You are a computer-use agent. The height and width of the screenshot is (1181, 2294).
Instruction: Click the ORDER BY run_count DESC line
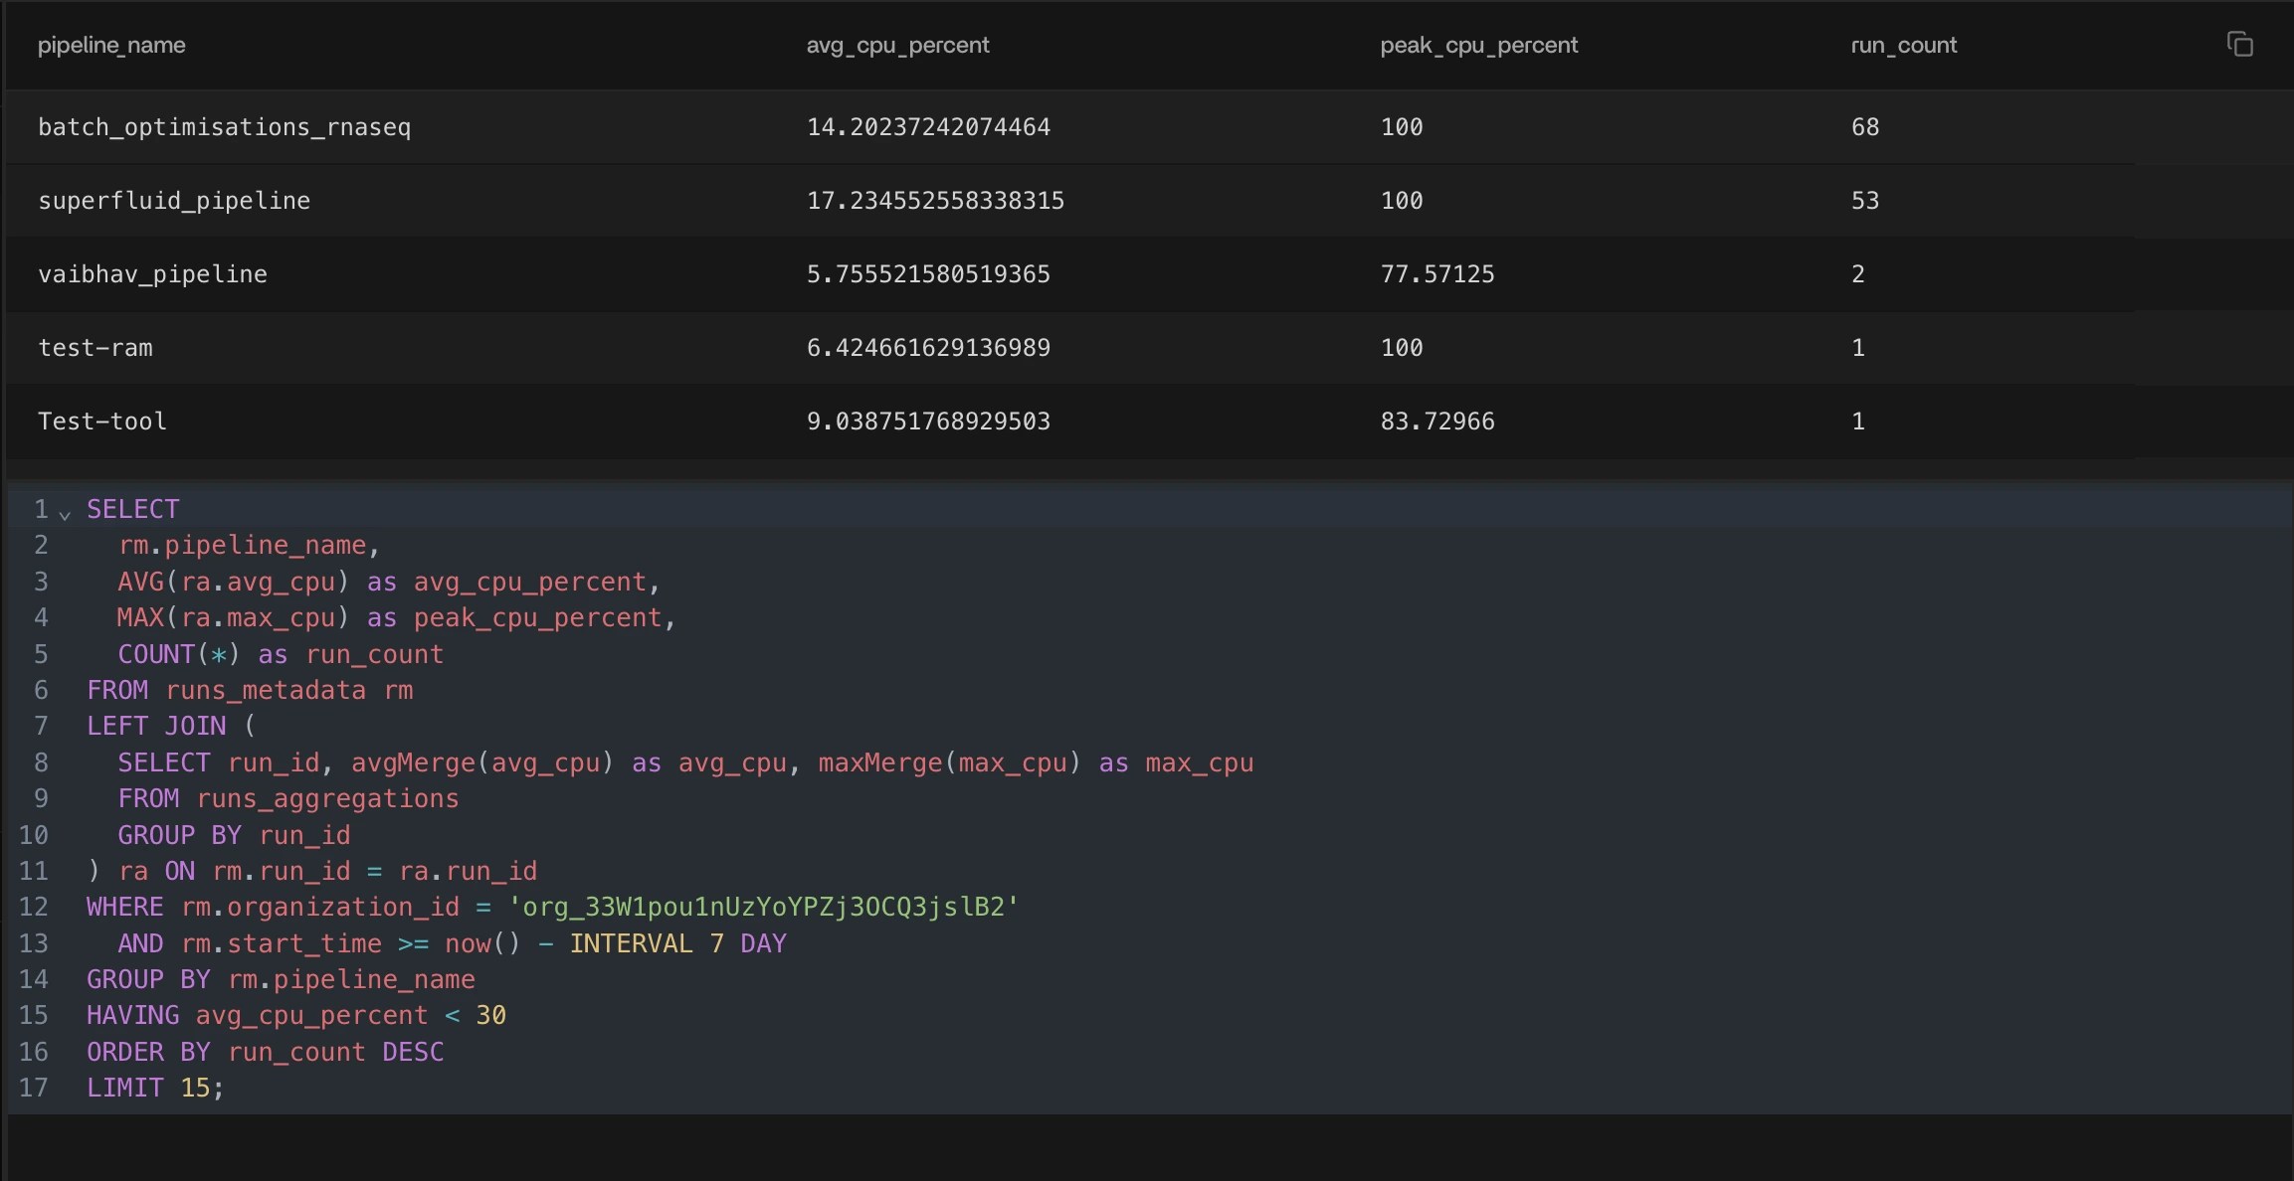[265, 1051]
